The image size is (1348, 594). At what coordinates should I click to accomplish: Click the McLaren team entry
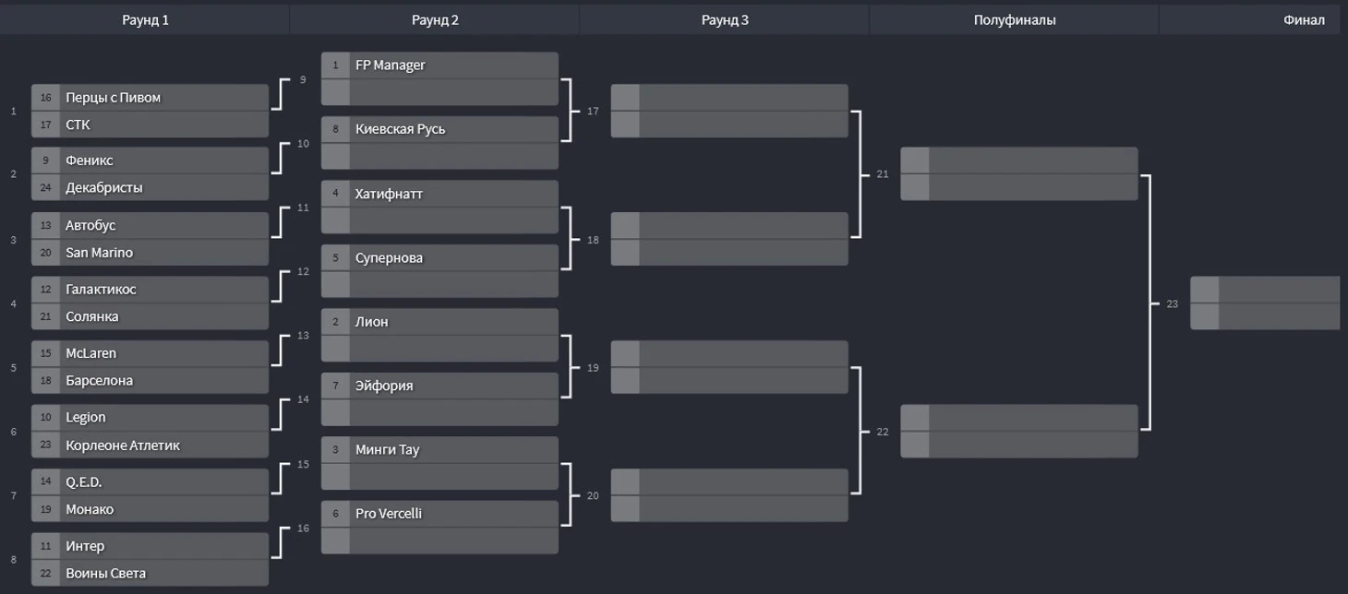[x=150, y=353]
